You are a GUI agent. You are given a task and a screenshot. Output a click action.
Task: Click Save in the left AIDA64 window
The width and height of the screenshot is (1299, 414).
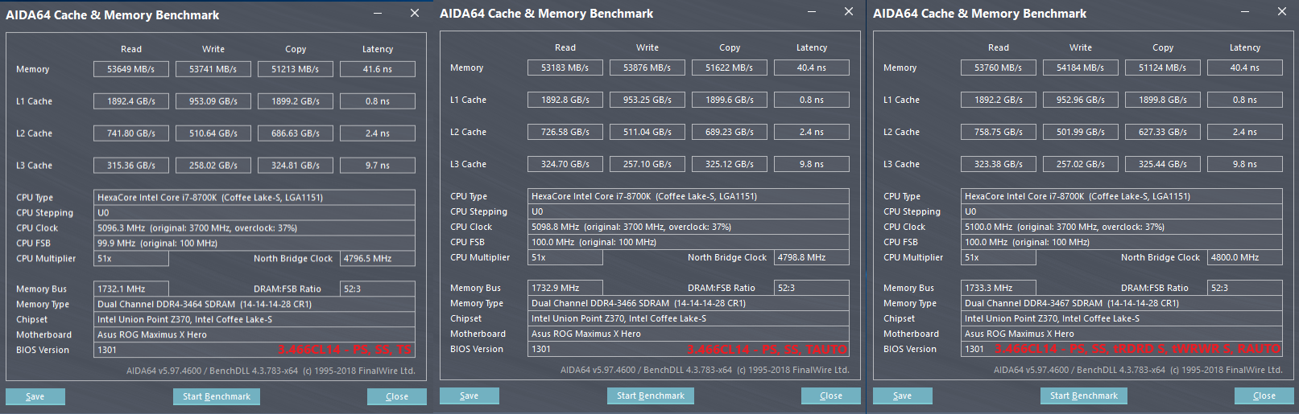pos(35,396)
